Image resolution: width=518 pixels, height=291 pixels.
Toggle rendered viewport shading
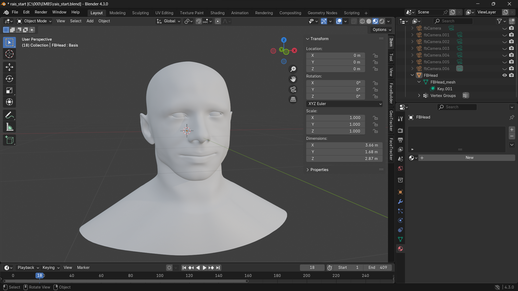coord(382,21)
